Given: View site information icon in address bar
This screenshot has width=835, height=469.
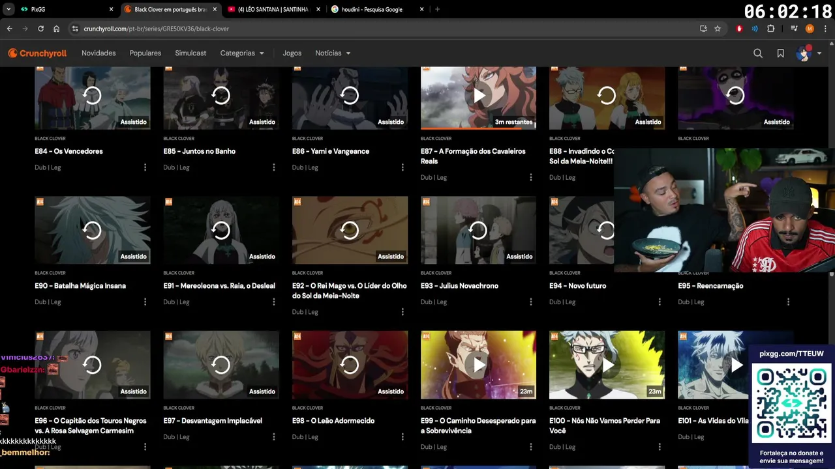Looking at the screenshot, I should [x=75, y=29].
